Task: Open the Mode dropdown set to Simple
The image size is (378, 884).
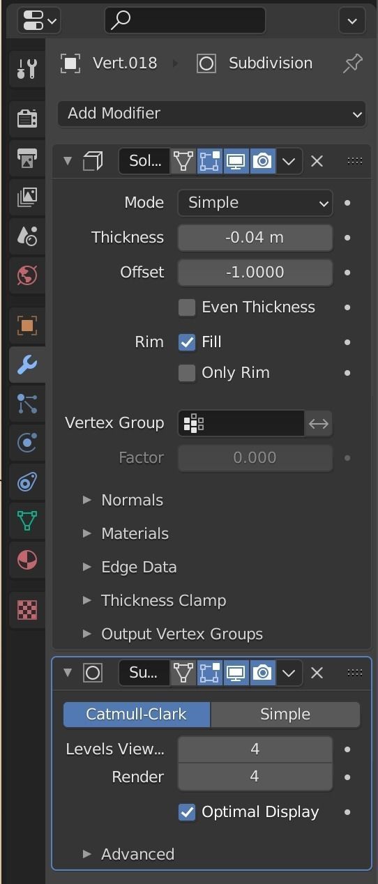Action: [255, 203]
